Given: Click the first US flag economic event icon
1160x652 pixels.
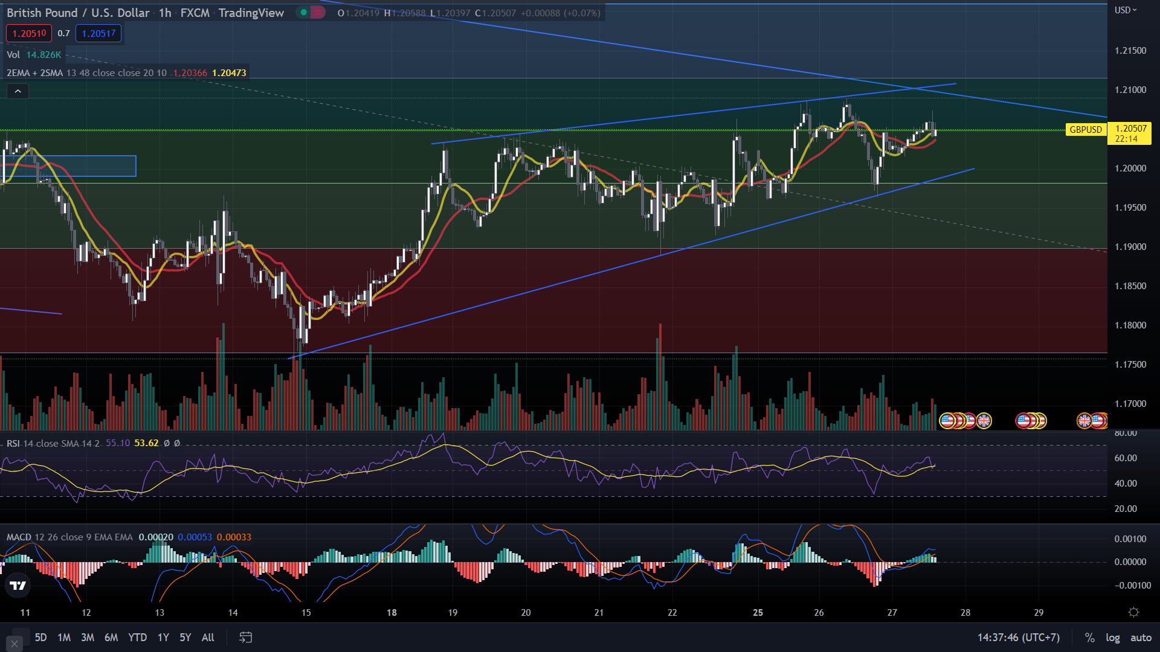Looking at the screenshot, I should tap(947, 420).
